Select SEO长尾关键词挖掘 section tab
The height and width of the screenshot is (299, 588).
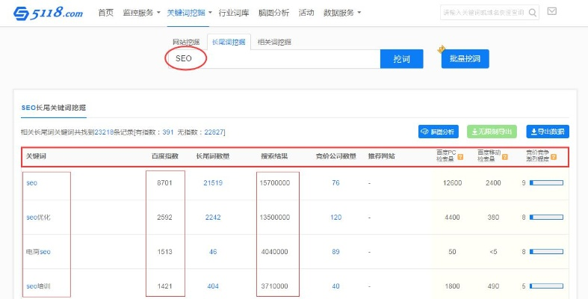click(x=54, y=108)
